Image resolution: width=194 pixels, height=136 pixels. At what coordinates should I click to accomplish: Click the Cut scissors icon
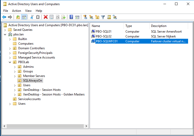(32, 17)
